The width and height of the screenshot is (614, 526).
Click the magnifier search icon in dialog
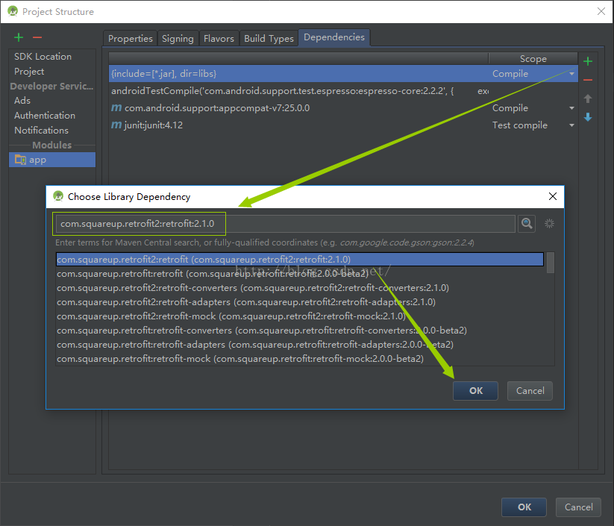click(x=527, y=224)
